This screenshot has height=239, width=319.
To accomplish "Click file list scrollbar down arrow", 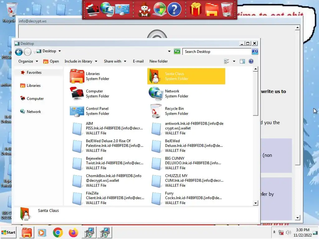I will point(255,203).
